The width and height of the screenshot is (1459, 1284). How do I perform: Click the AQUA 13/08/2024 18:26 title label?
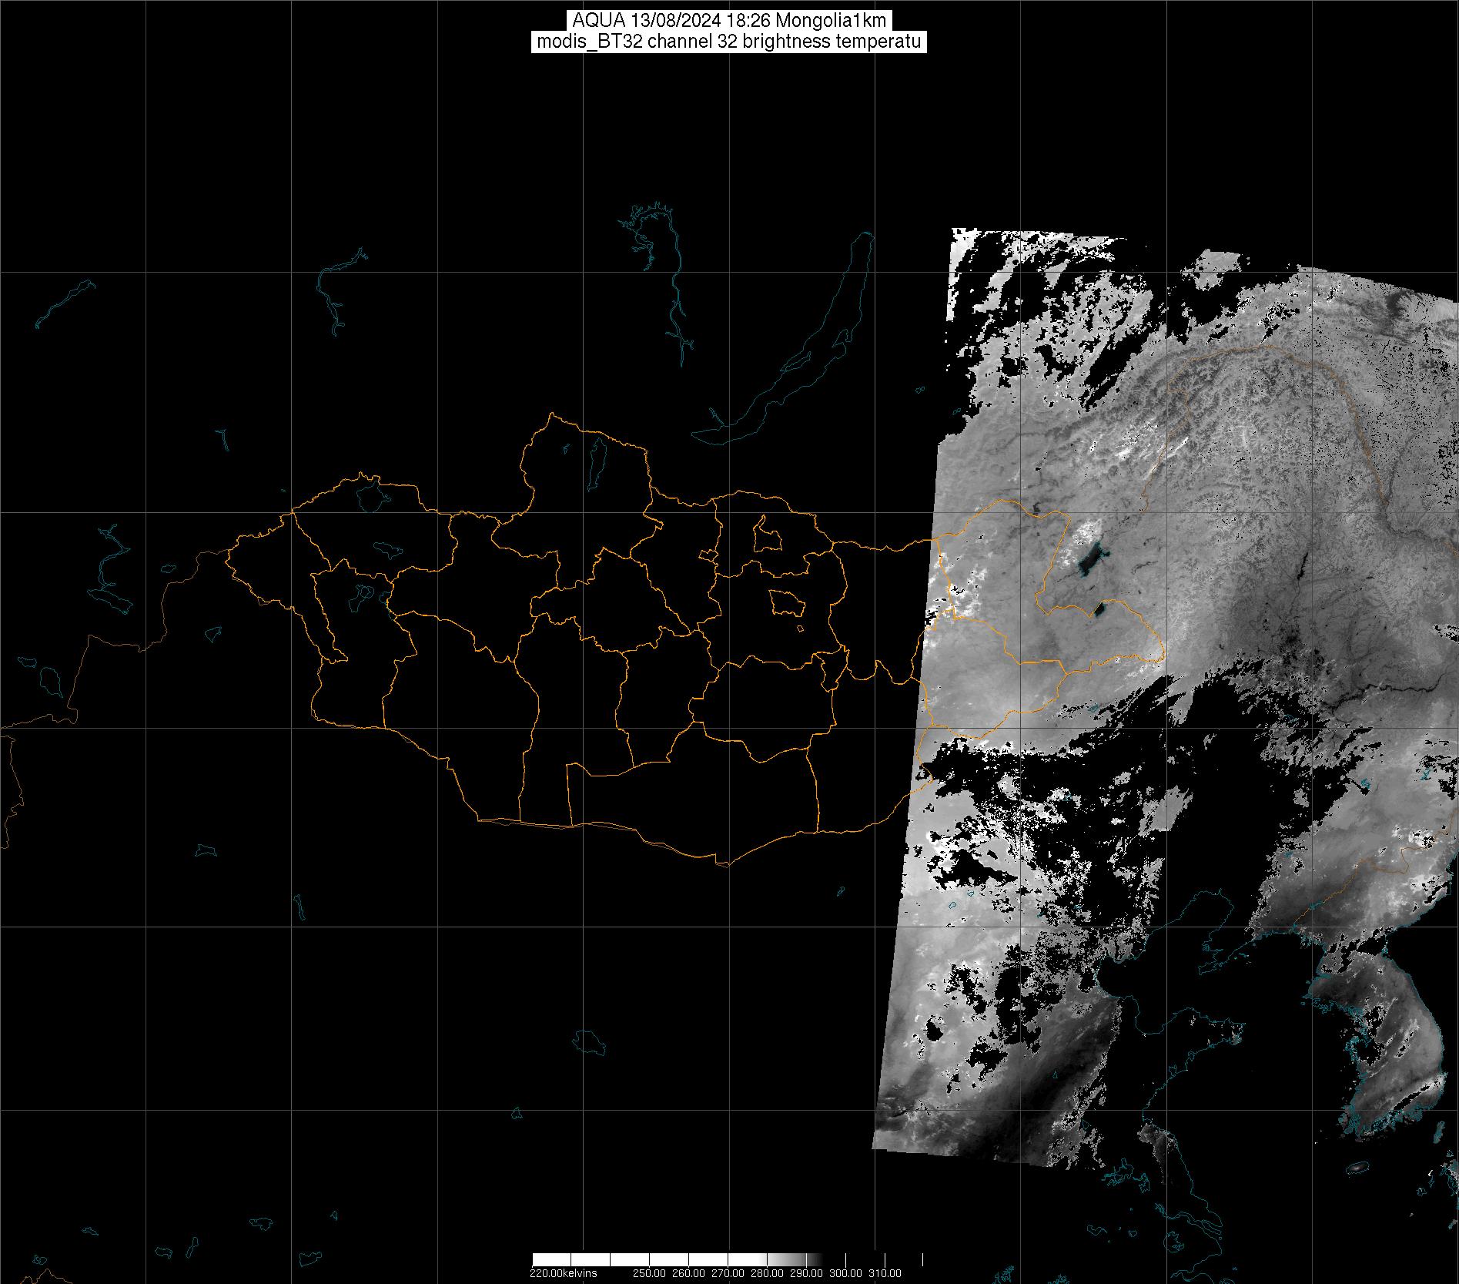(729, 21)
